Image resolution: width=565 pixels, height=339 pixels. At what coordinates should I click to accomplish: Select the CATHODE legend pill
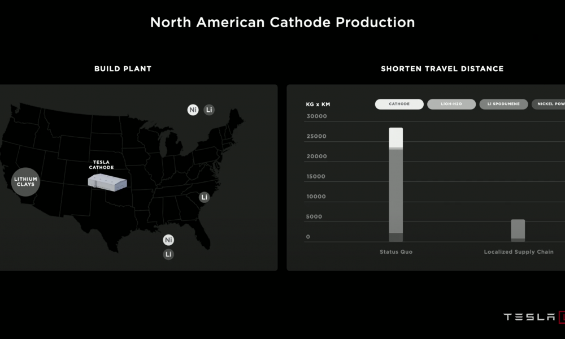(x=399, y=104)
